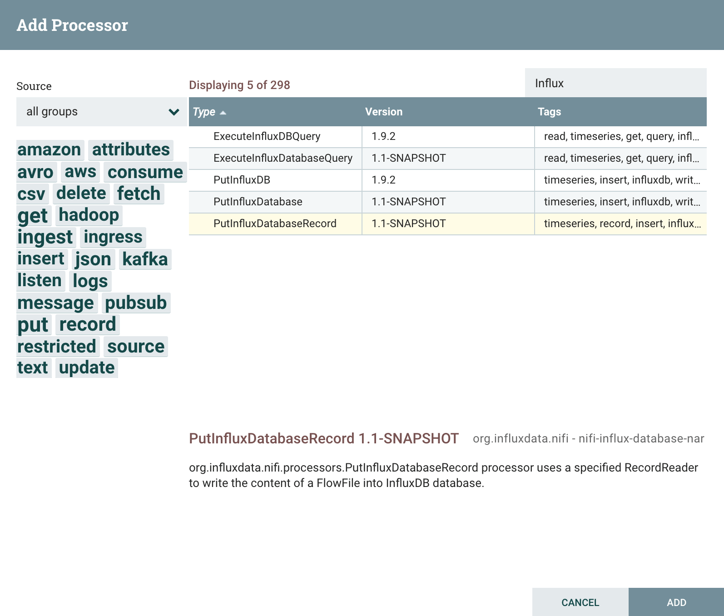Screen dimensions: 724x616
Task: Filter by the avro tag
Action: pyautogui.click(x=35, y=172)
